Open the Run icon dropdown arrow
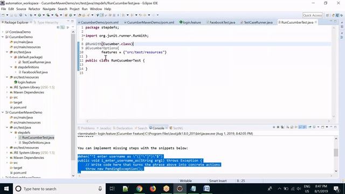Viewport: 345px width, 194px height. 44,15
